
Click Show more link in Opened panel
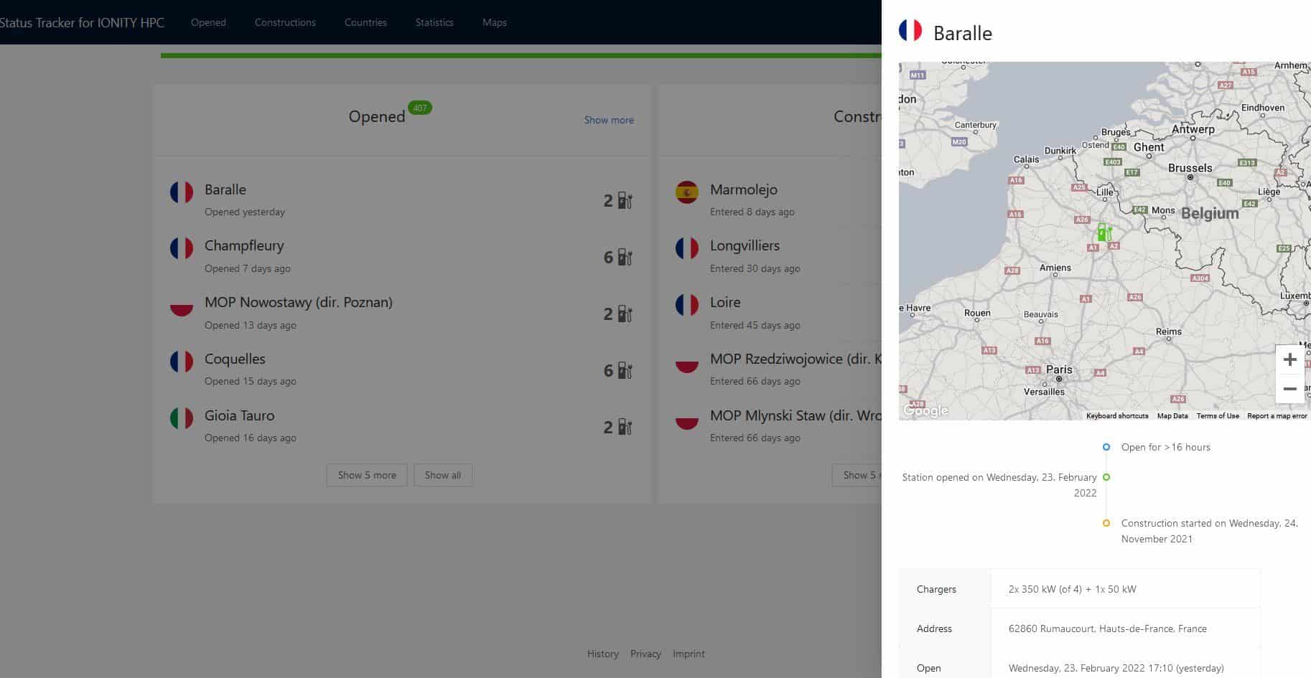(609, 120)
